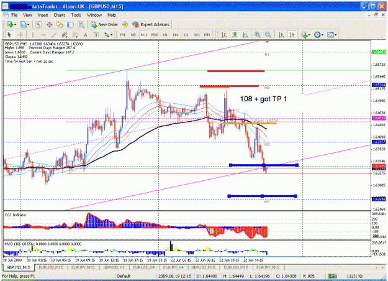Zoom out on the chart
The height and width of the screenshot is (281, 388).
268,35
